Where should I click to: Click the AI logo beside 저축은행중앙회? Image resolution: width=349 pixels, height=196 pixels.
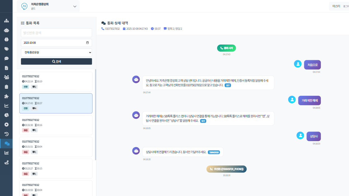(x=25, y=6)
